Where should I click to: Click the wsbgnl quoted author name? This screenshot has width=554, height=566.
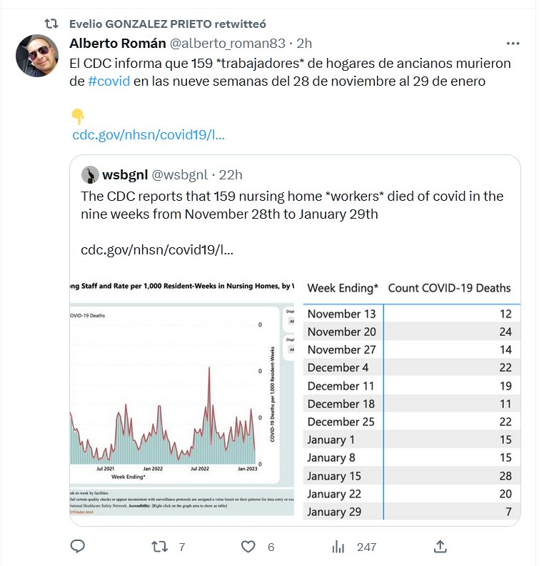[x=125, y=175]
